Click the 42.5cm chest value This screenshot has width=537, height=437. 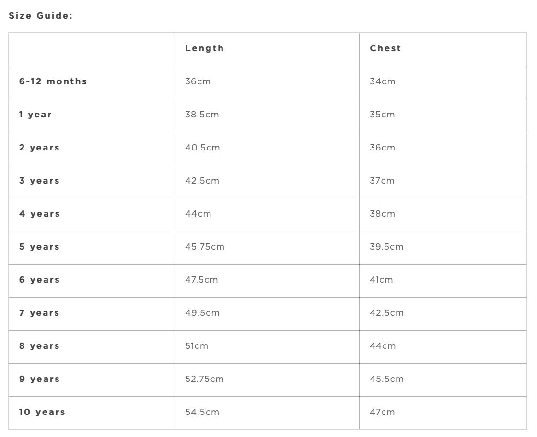386,313
